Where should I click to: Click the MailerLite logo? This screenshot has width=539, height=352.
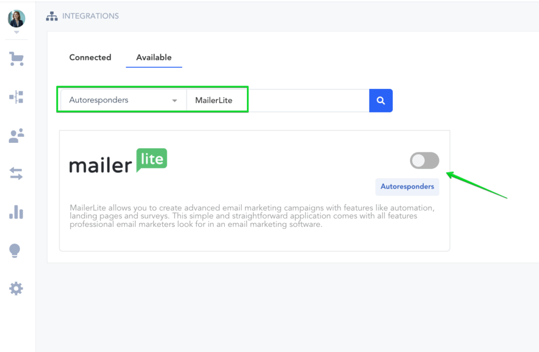point(118,160)
